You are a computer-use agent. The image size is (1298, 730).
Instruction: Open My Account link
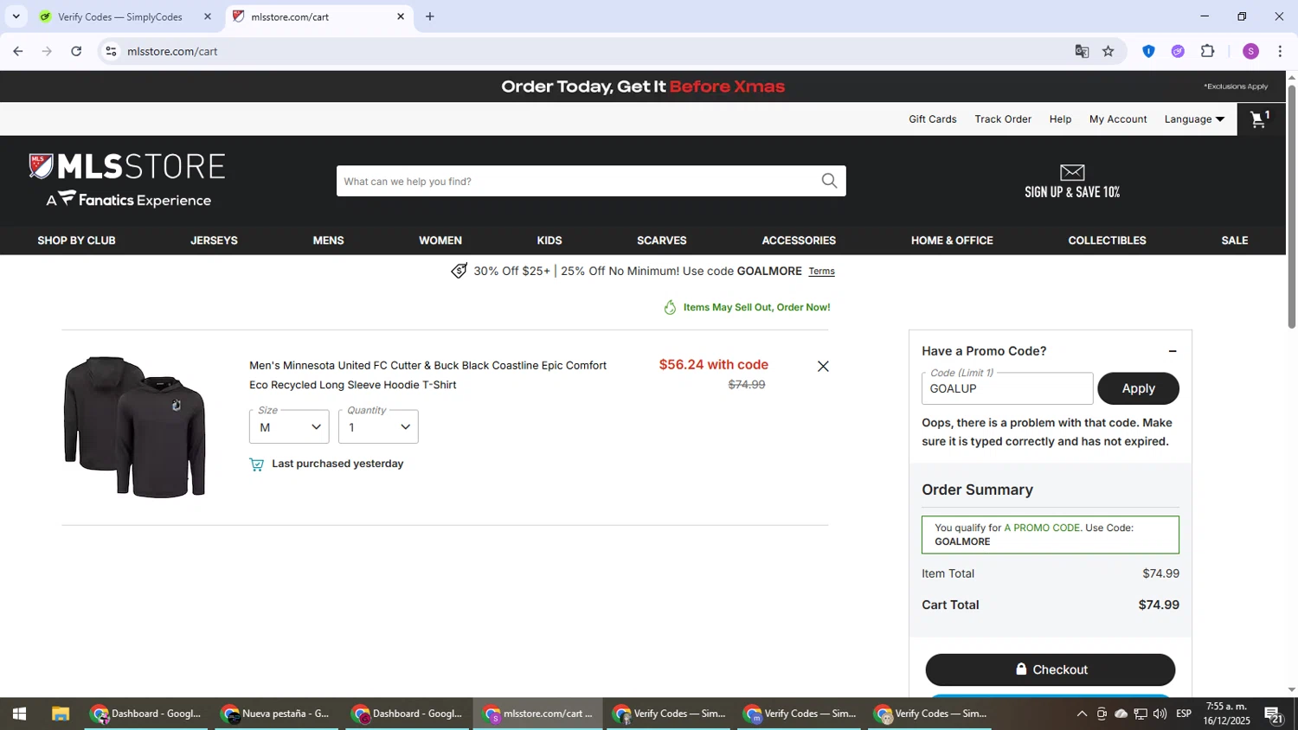click(1118, 119)
